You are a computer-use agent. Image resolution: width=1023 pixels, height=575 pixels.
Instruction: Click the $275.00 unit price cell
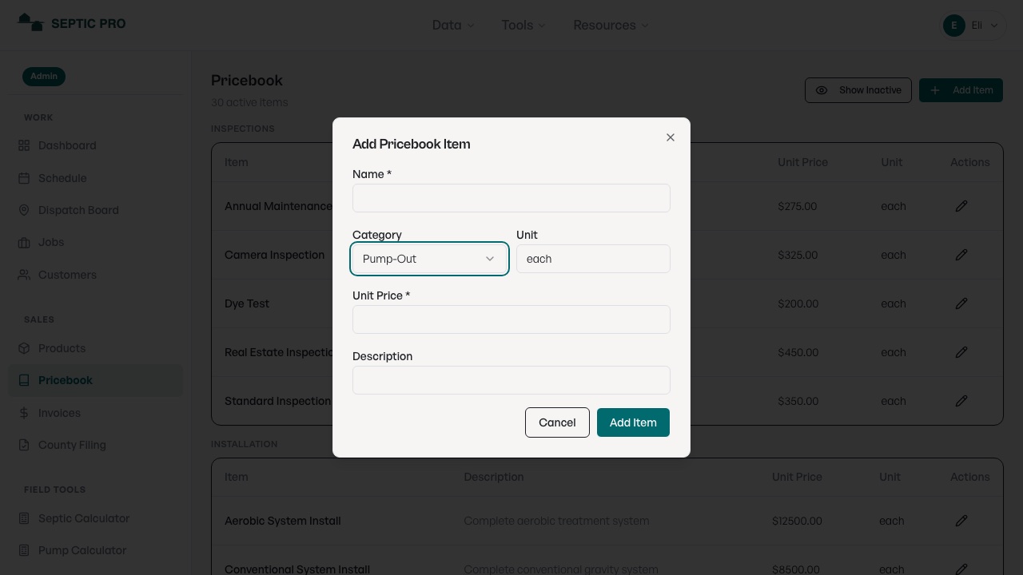797,206
